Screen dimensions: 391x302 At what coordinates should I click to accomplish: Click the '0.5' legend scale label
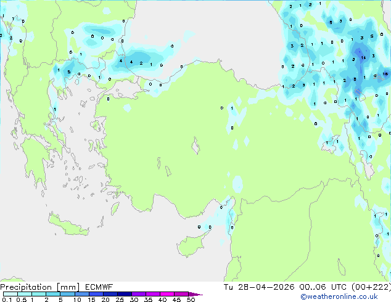tap(22, 300)
